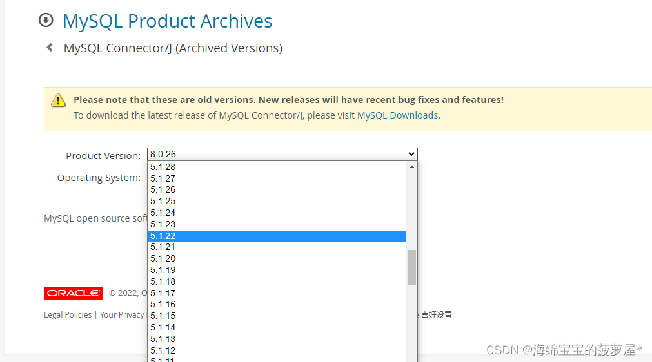
Task: Click the MySQL Product Archives heading
Action: pos(167,21)
